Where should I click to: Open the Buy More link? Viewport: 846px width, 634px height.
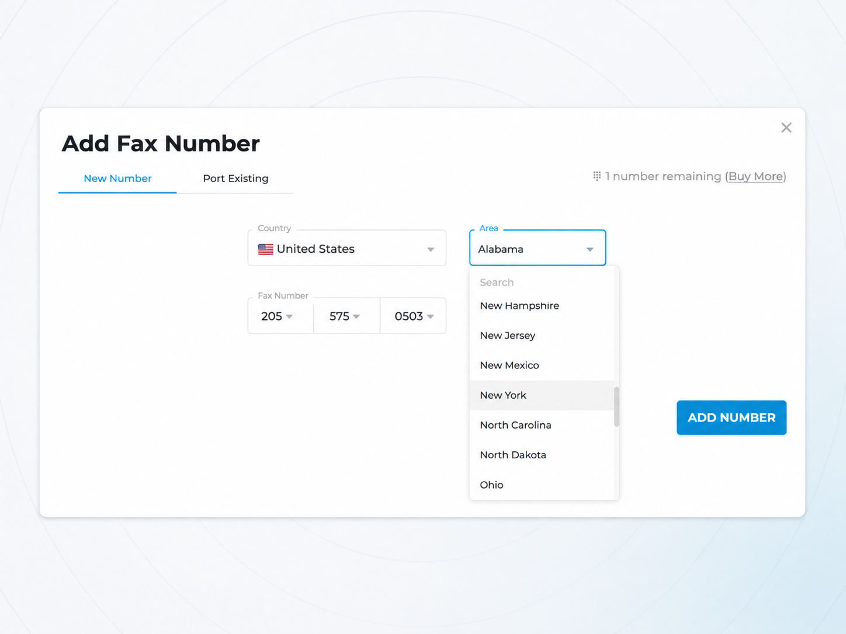click(x=755, y=176)
